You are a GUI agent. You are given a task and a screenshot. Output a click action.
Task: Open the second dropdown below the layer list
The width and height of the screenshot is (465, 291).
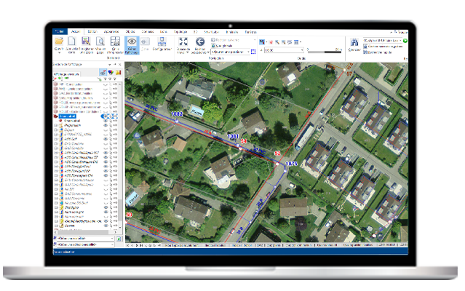85,244
